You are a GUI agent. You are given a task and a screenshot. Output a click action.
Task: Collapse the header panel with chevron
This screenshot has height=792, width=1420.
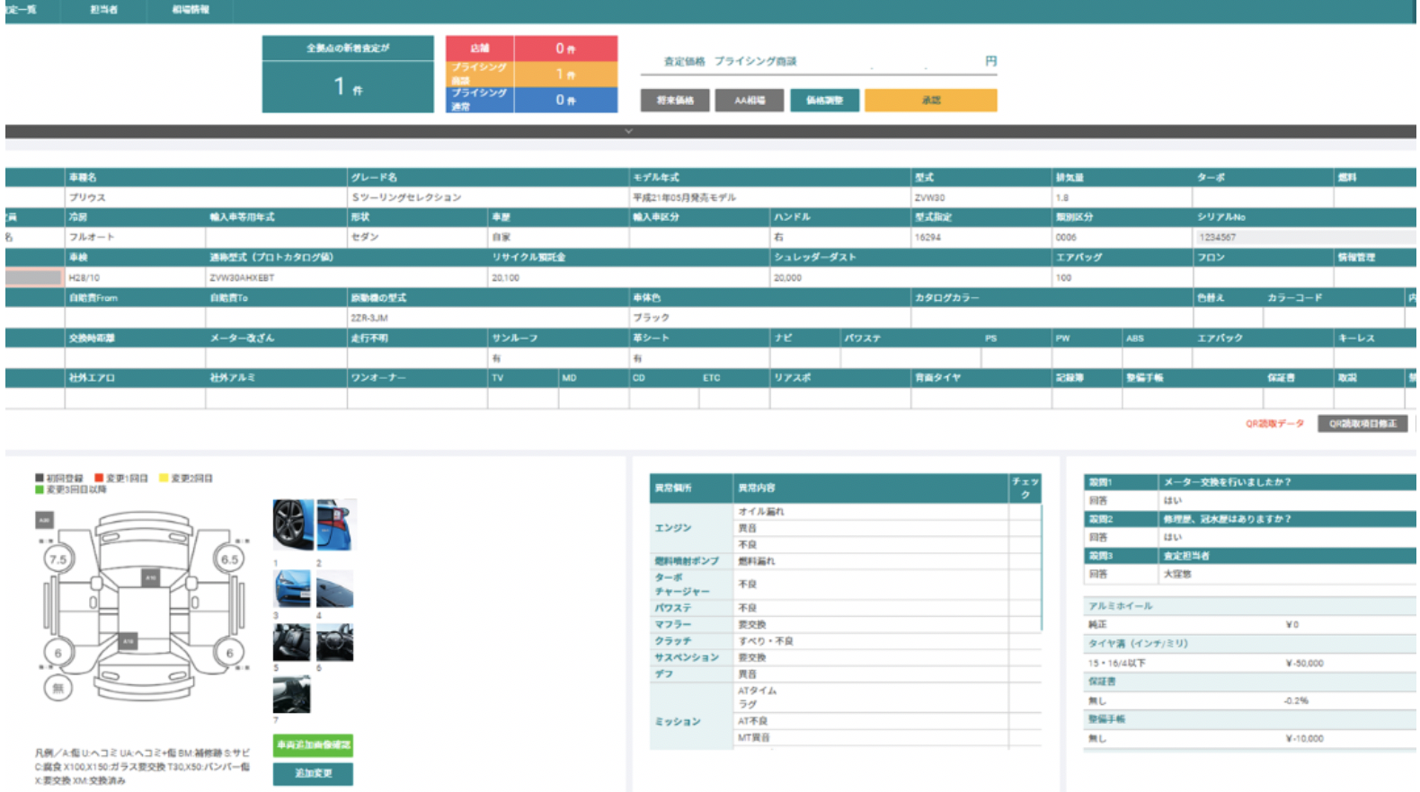click(x=629, y=131)
